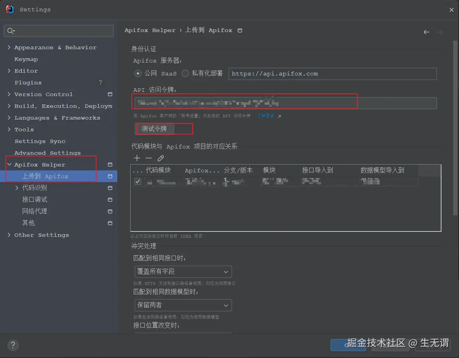The height and width of the screenshot is (358, 459).
Task: Click project-level icon beside 上传到 Apifox row
Action: point(110,176)
